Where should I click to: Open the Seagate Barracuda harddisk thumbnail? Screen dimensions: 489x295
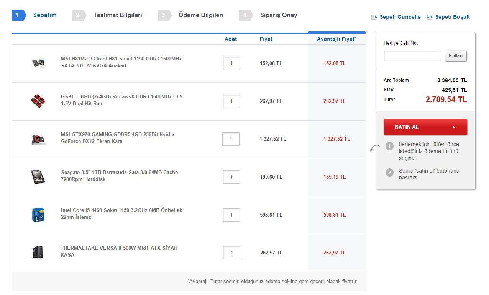click(x=38, y=177)
